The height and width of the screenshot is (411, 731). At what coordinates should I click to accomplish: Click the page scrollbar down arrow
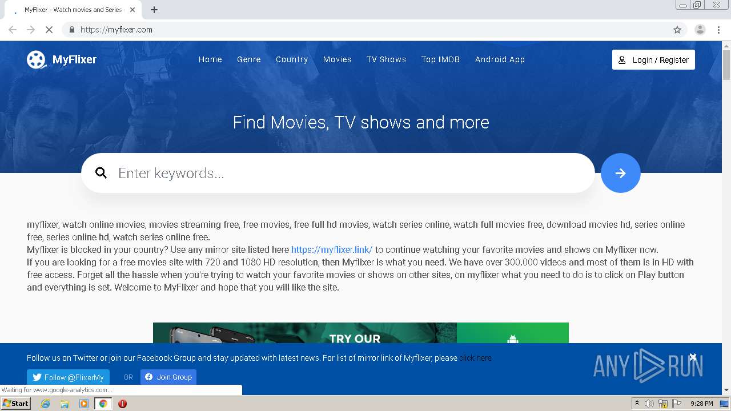point(726,390)
